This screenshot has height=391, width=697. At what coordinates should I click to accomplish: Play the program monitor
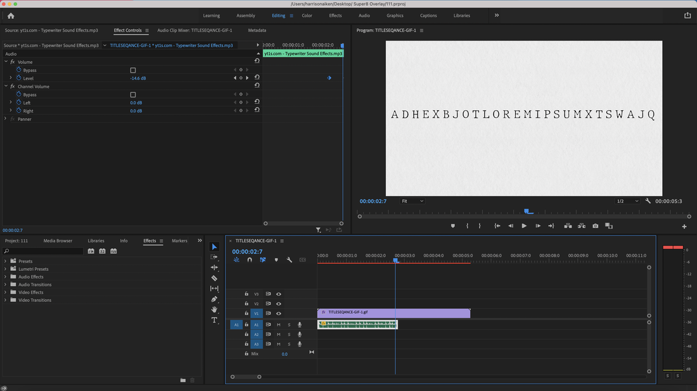524,226
